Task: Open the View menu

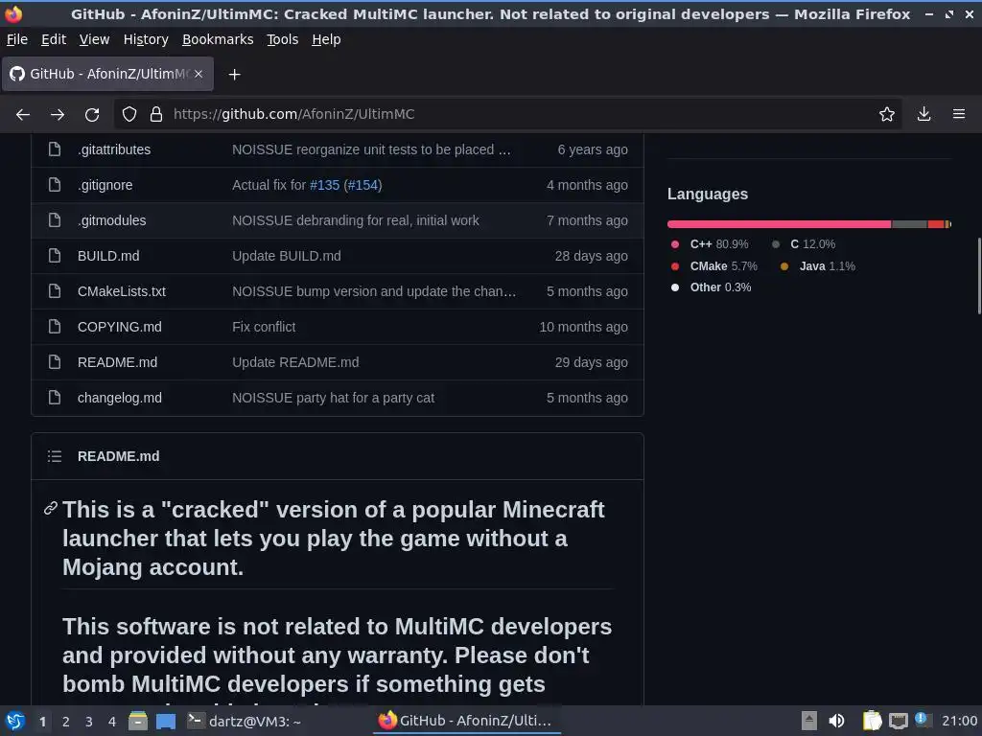Action: click(95, 39)
